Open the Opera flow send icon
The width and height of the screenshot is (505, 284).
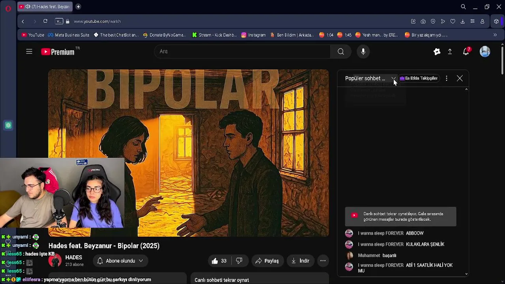(443, 21)
